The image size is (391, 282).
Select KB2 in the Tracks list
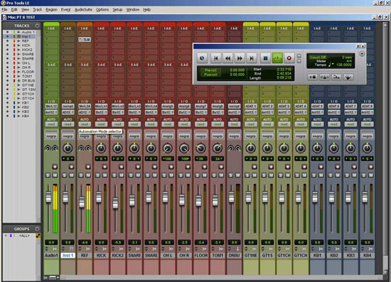pos(25,107)
